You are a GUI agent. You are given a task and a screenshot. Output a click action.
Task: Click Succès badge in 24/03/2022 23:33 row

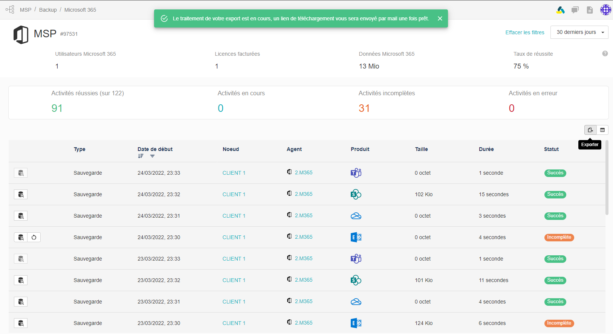click(555, 173)
